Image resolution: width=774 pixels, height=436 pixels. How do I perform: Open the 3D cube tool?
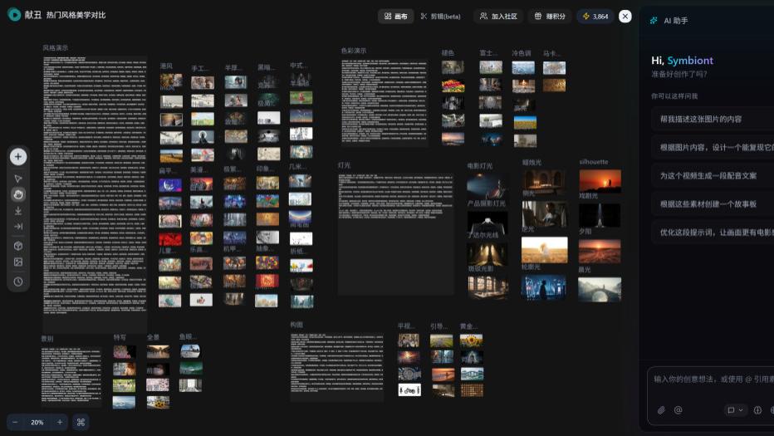pos(18,246)
